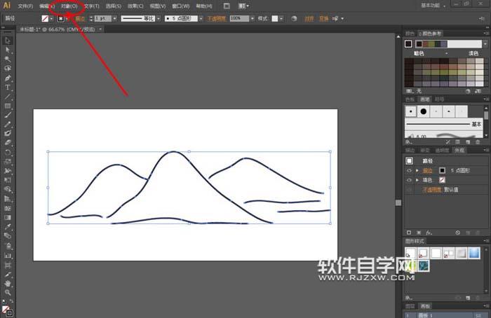Select the Gradient tool

coord(8,217)
